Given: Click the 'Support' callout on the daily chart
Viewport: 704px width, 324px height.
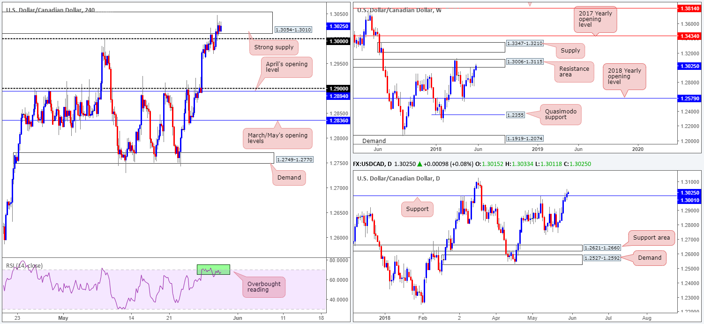Looking at the screenshot, I should [417, 209].
